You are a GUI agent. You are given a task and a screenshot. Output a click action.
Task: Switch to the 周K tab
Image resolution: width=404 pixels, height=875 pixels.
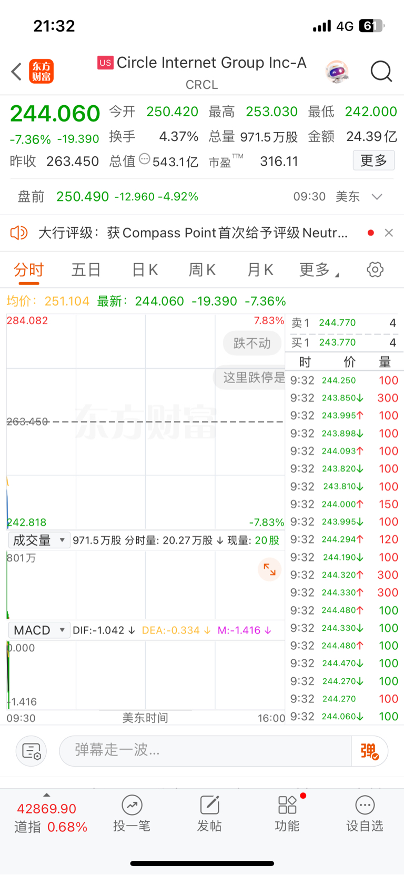point(202,270)
